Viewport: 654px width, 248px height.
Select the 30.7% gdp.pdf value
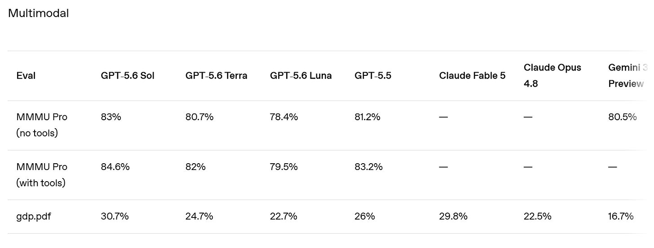pyautogui.click(x=115, y=217)
